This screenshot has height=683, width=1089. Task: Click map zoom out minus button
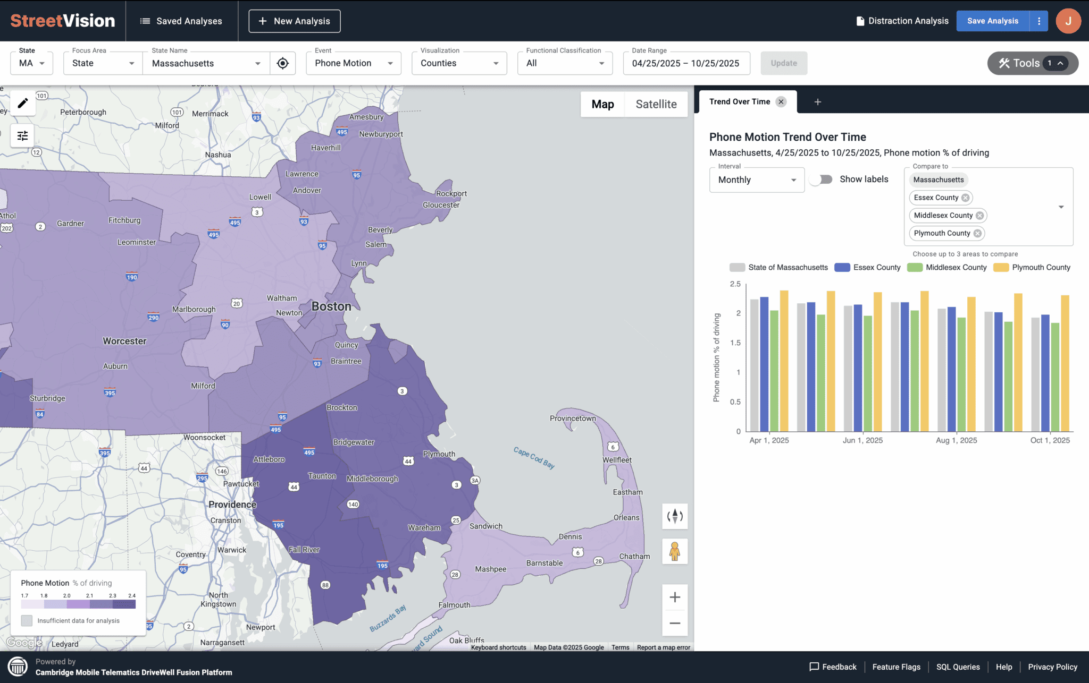675,623
